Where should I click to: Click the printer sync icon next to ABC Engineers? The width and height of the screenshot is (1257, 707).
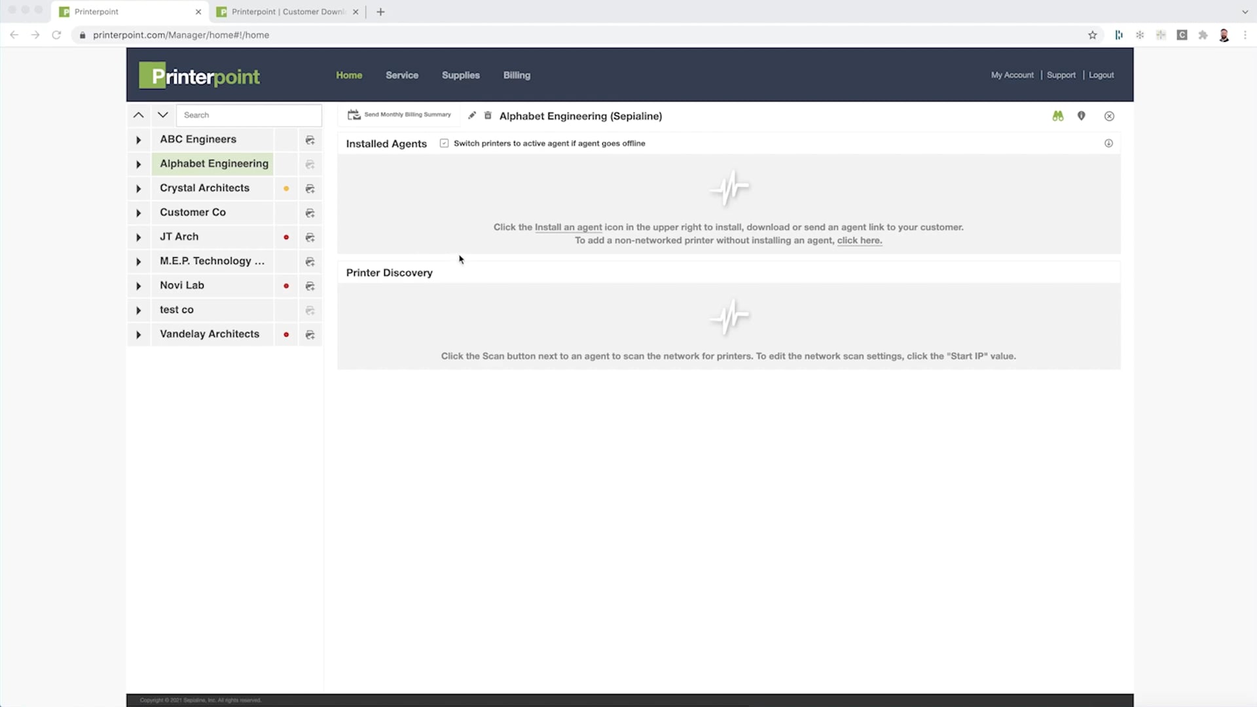(310, 139)
